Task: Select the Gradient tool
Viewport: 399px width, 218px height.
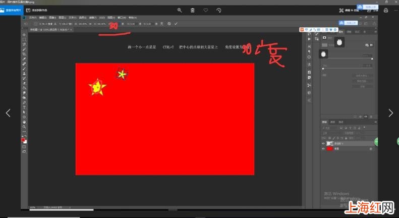Action: [24, 88]
